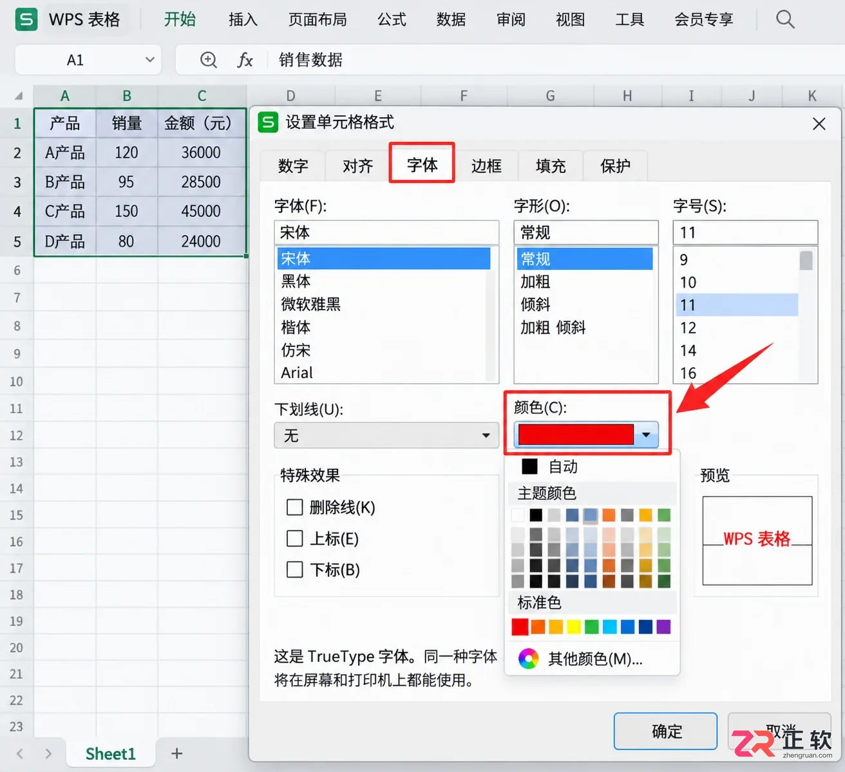Select the Sheet1 sheet tab
The width and height of the screenshot is (845, 772).
coord(111,753)
